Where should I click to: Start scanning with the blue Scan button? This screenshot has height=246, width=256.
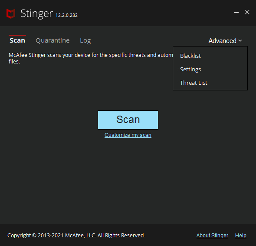pos(128,120)
